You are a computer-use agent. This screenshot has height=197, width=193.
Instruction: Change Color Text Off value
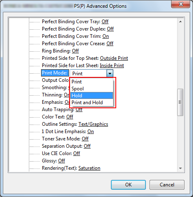70,117
